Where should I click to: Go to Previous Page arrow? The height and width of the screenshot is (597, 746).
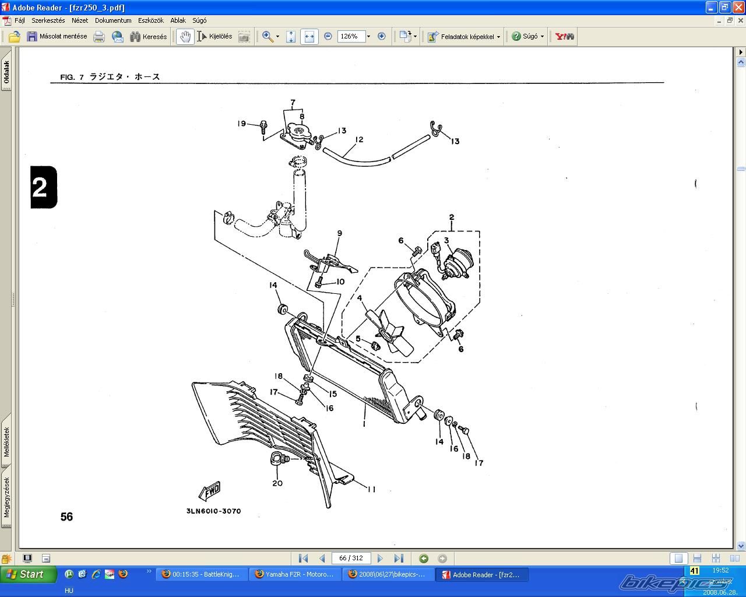[x=321, y=559]
